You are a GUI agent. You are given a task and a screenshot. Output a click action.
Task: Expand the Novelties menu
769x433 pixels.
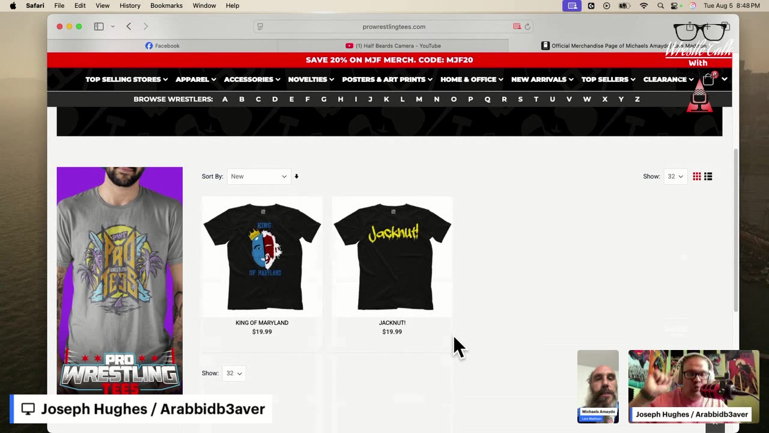pyautogui.click(x=311, y=79)
